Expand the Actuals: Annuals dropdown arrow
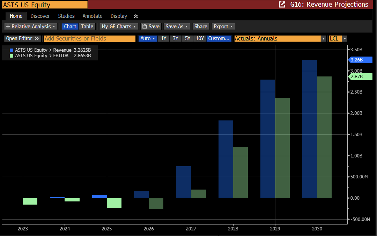This screenshot has height=236, width=377. pos(323,39)
